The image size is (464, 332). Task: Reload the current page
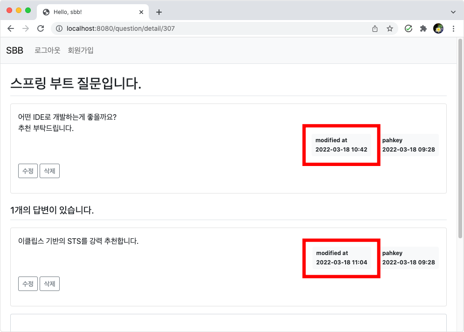(41, 28)
